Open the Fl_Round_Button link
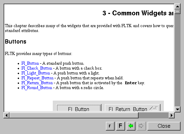This screenshot has height=134, width=184. coord(36,88)
